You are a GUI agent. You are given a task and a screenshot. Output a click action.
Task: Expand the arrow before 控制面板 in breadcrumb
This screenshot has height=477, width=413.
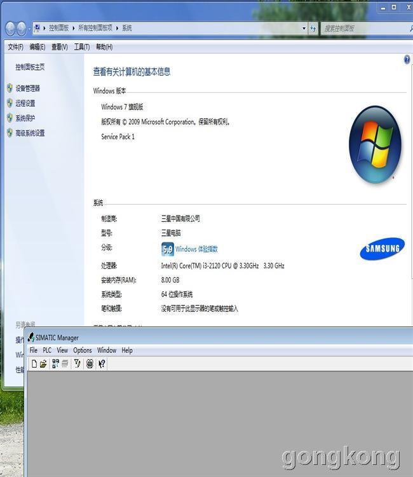pos(44,28)
